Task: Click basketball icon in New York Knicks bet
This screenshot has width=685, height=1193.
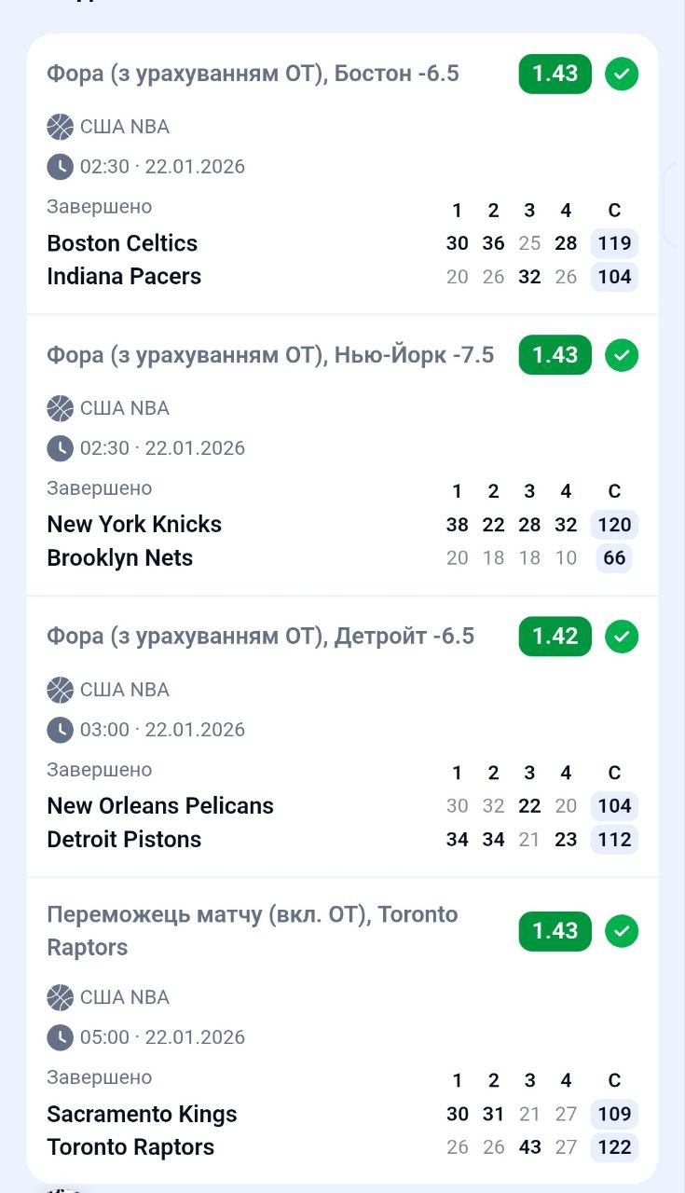Action: (60, 408)
